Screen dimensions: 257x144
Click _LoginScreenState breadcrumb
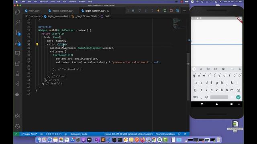click(86, 16)
